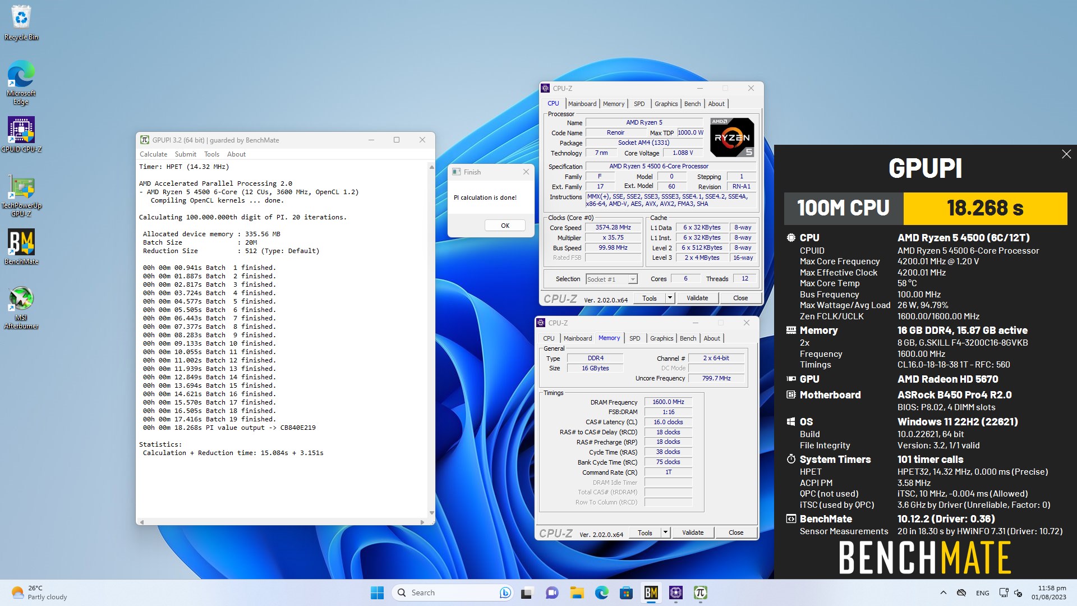
Task: Switch to Mainboard tab in lower CPU-Z
Action: click(577, 338)
